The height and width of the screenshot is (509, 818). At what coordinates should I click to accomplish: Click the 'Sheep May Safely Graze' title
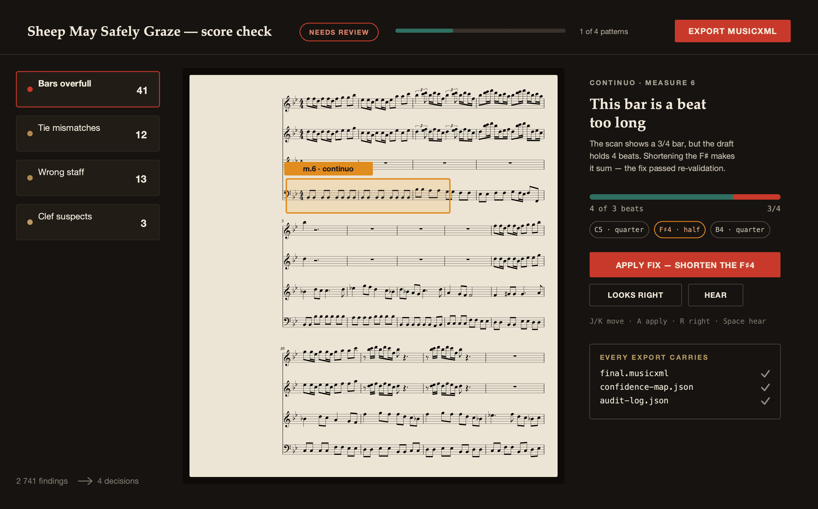(150, 31)
